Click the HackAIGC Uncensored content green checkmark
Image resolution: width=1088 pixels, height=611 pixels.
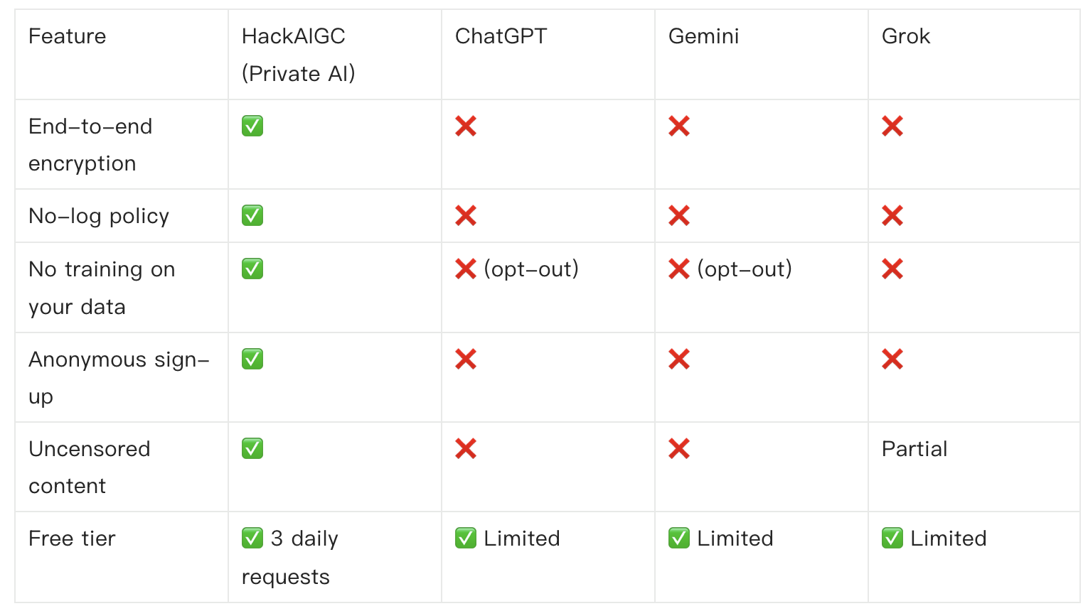point(252,449)
